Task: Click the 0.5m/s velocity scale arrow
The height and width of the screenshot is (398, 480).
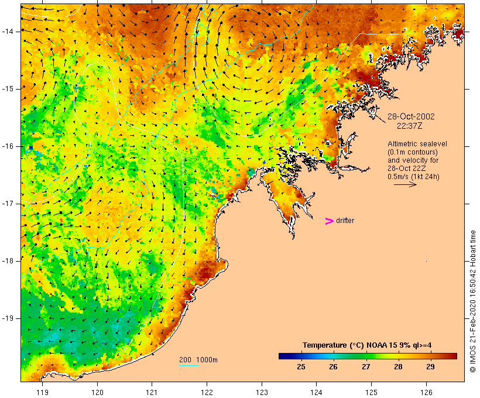Action: tap(405, 184)
